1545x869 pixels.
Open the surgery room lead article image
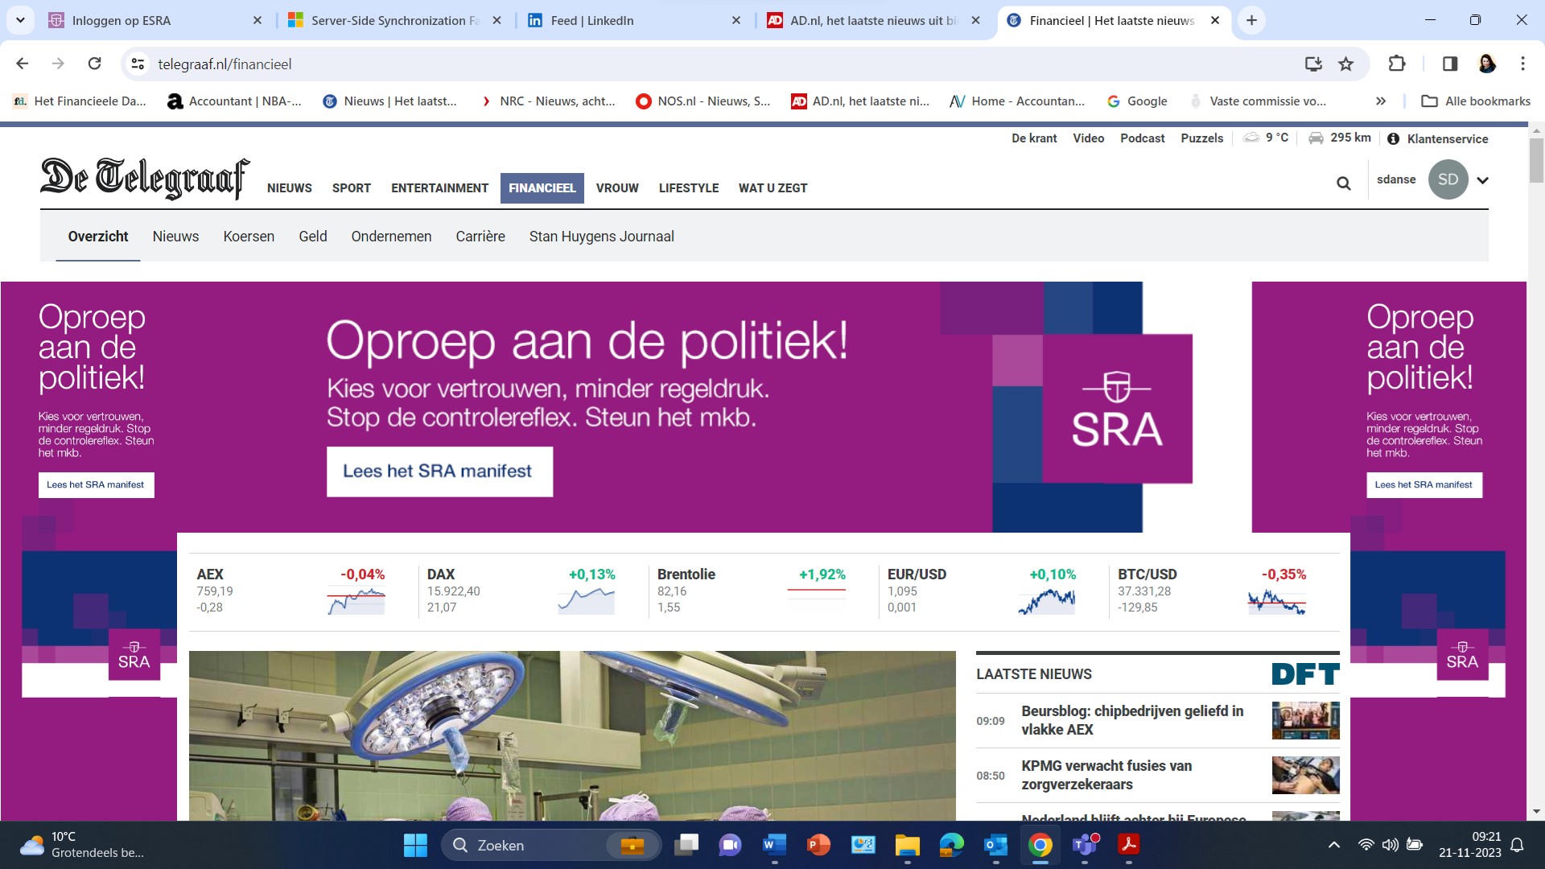[x=572, y=735]
